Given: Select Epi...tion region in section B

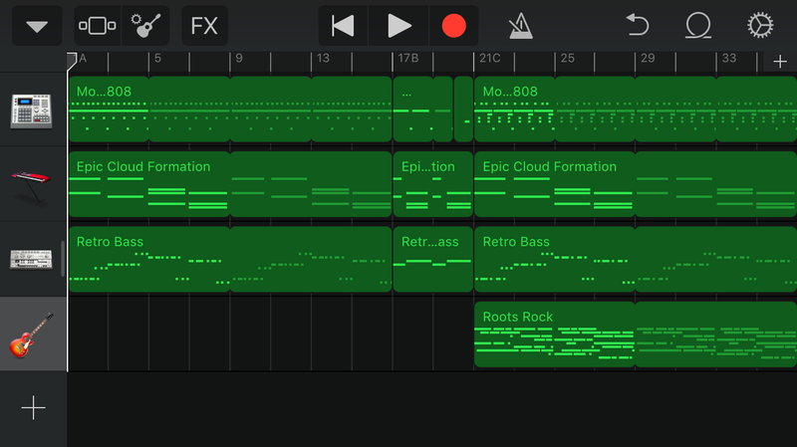Looking at the screenshot, I should [x=432, y=184].
